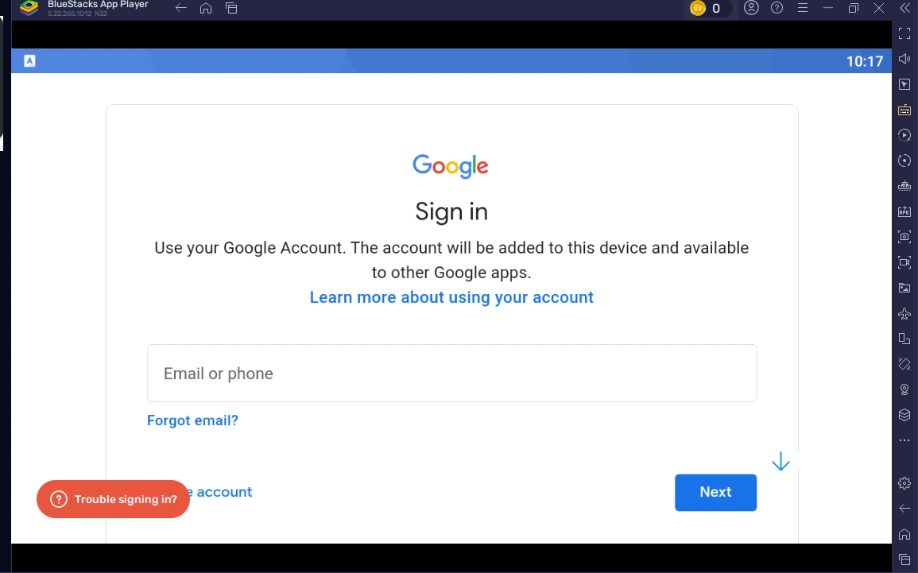Click the circular rotating arrow with dot icon
This screenshot has height=573, width=918.
click(x=904, y=161)
